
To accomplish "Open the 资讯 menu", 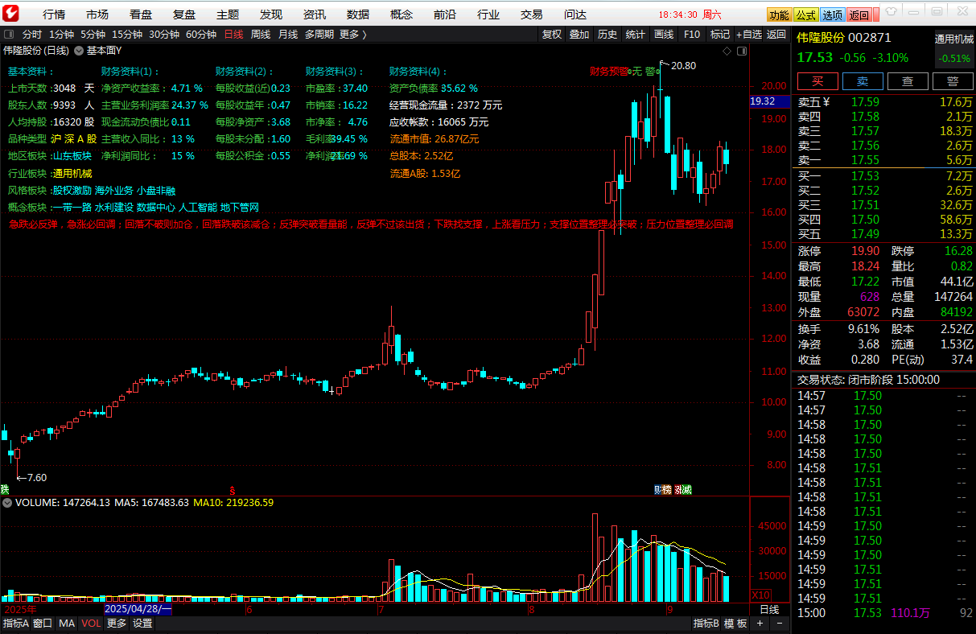I will (x=315, y=14).
